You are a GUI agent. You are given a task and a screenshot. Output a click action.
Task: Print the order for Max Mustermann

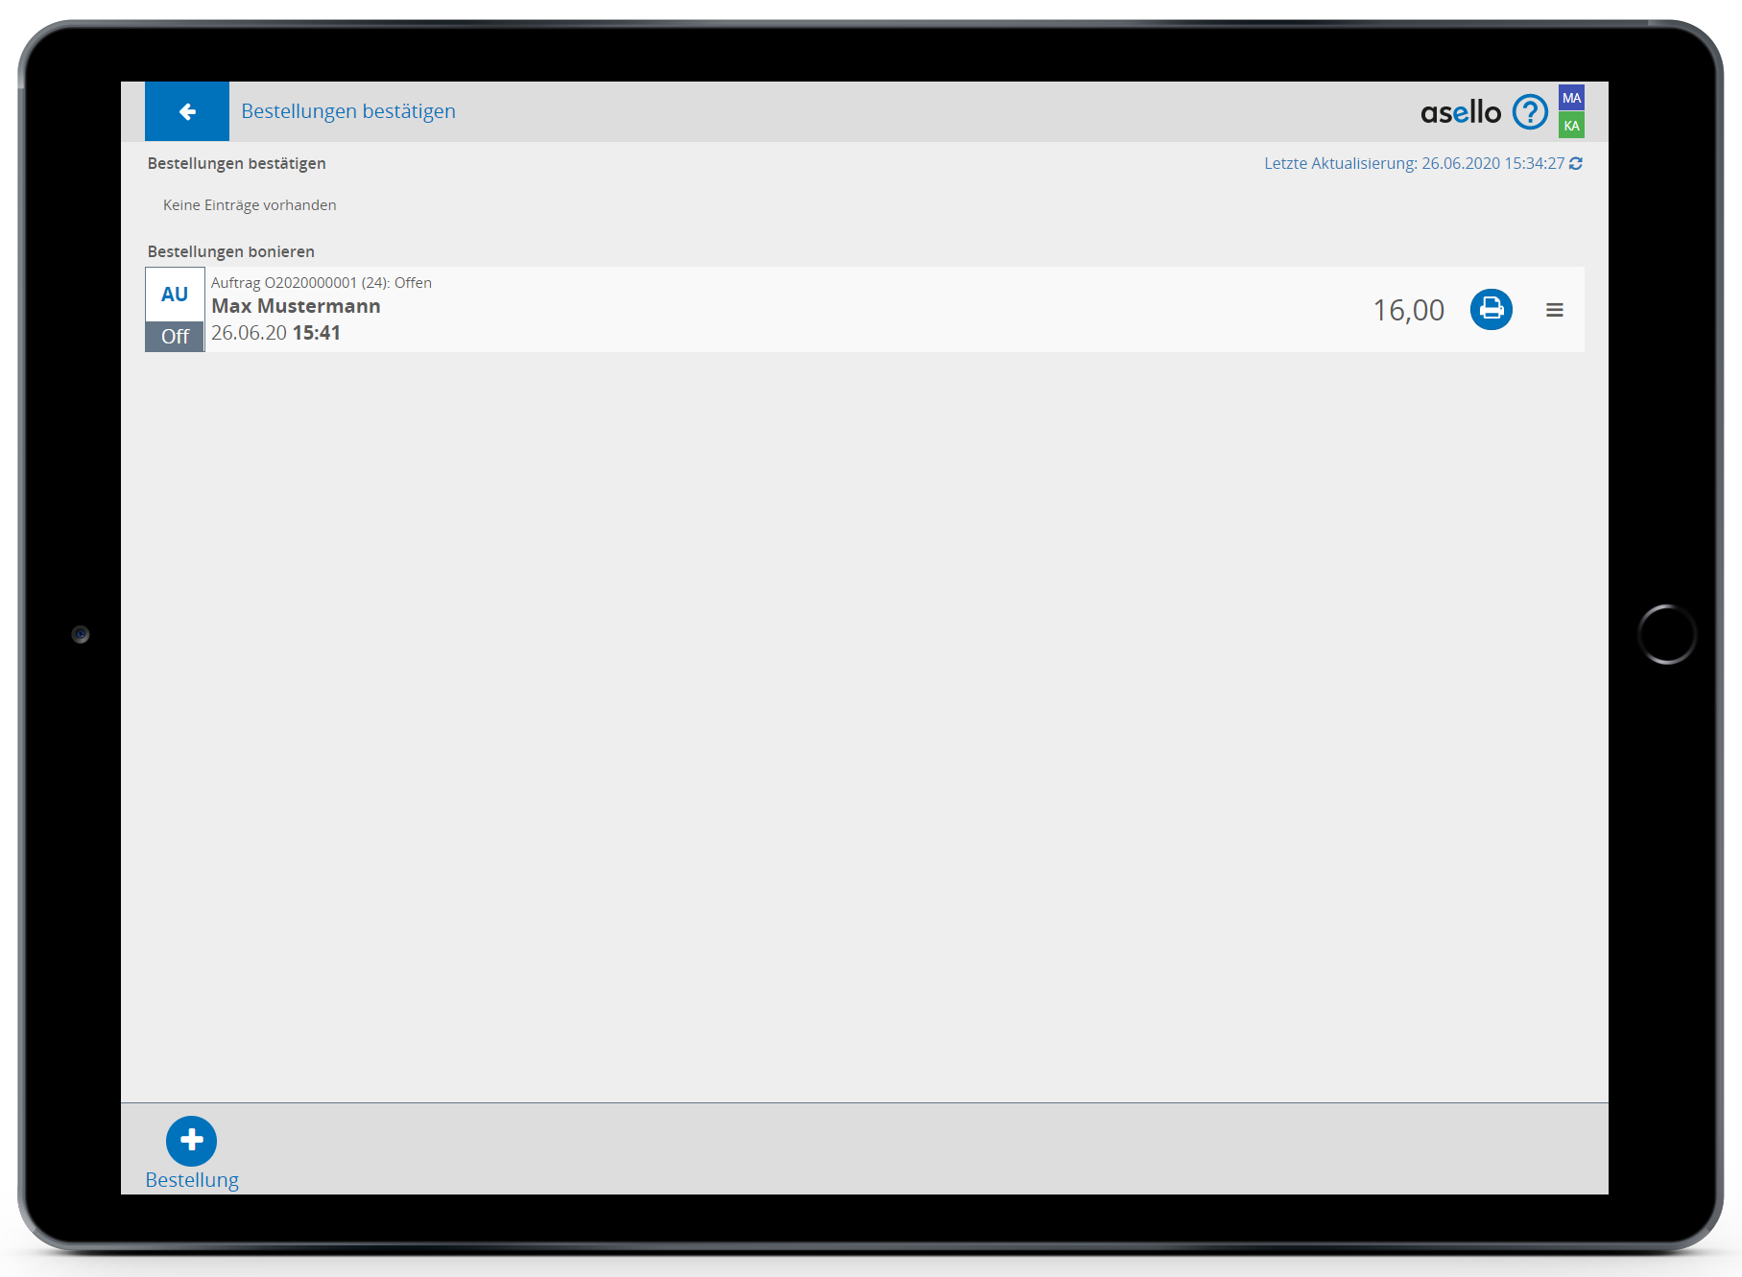coord(1491,309)
